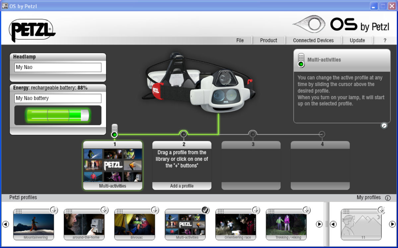Add the Mountaineering profile with its plus icon
This screenshot has width=398, height=248.
(x=54, y=210)
